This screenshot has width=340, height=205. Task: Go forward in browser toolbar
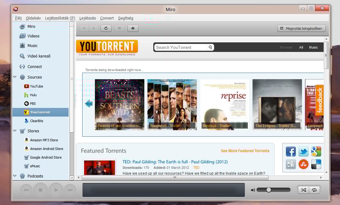coord(94,28)
